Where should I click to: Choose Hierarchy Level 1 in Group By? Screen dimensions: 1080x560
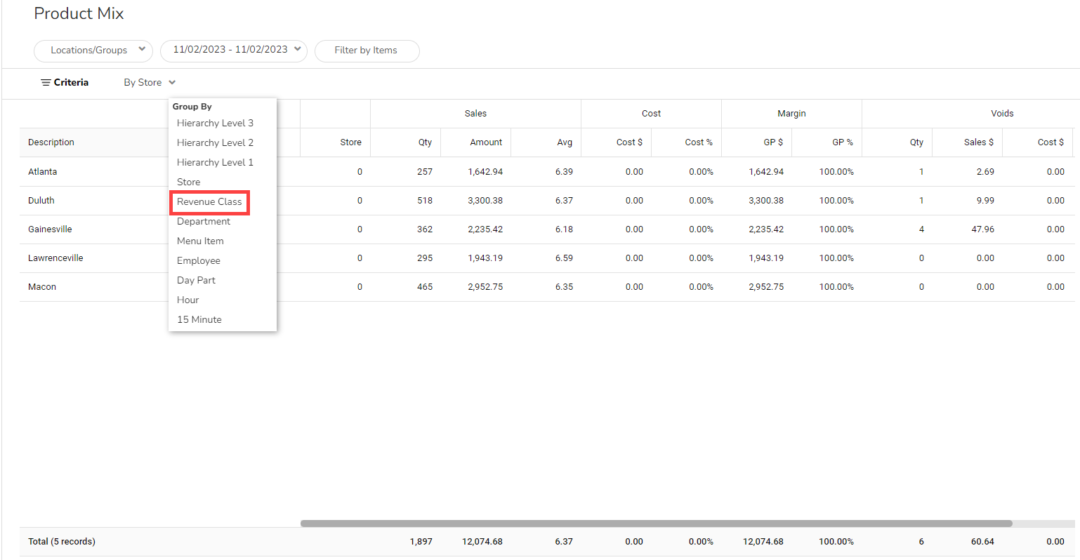[215, 162]
